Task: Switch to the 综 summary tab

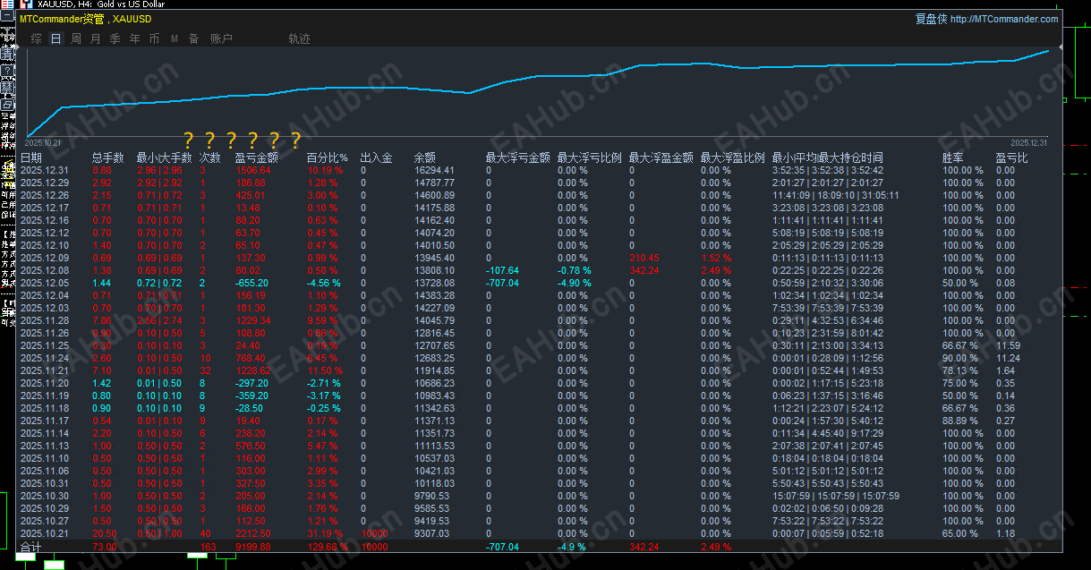Action: pos(36,38)
